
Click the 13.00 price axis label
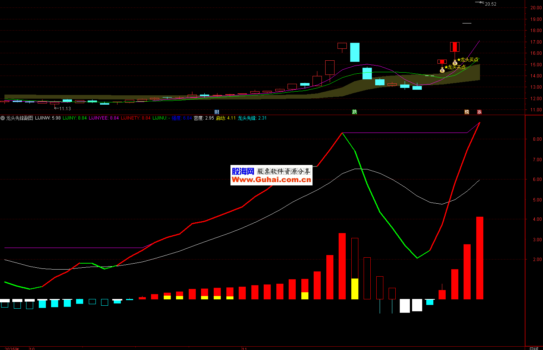pyautogui.click(x=536, y=87)
